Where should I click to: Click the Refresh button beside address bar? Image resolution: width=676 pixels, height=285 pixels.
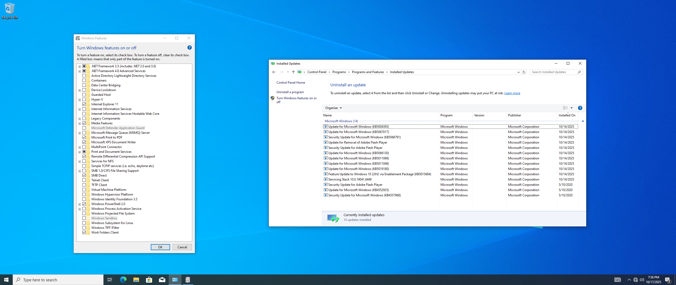coord(524,72)
